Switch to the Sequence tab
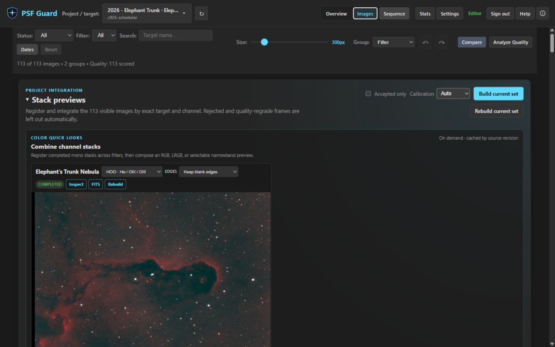555x347 pixels. pos(394,13)
